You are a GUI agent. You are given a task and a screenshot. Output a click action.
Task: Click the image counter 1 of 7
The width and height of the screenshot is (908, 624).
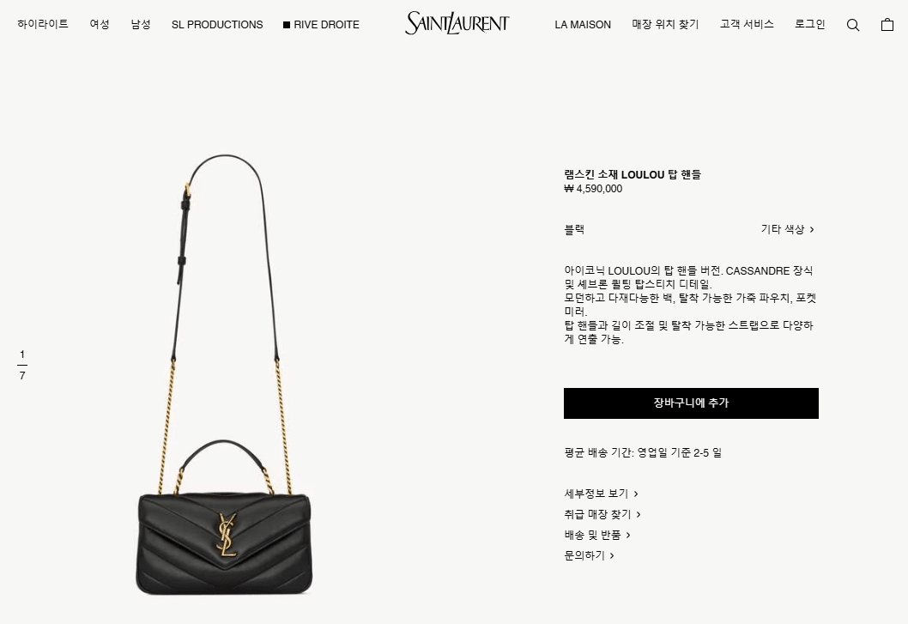(x=22, y=365)
